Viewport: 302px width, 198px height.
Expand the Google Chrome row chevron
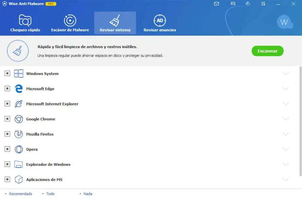[x=286, y=119]
